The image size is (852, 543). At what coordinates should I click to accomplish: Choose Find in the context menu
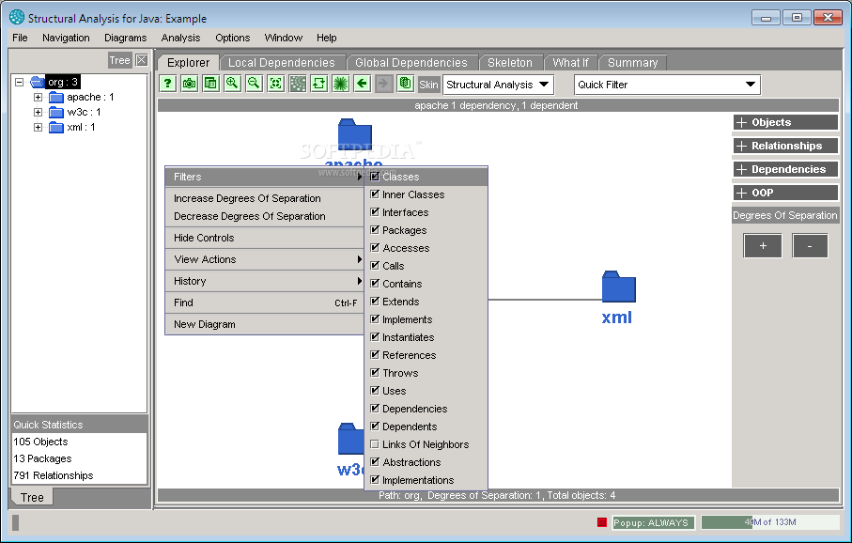[x=264, y=303]
